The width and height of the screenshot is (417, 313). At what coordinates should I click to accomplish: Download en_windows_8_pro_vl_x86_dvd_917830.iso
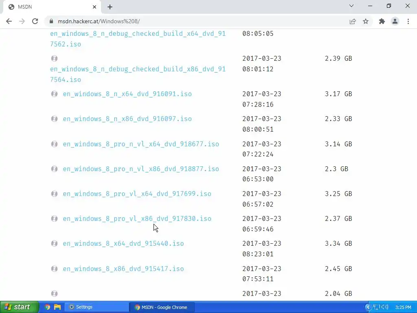(137, 218)
